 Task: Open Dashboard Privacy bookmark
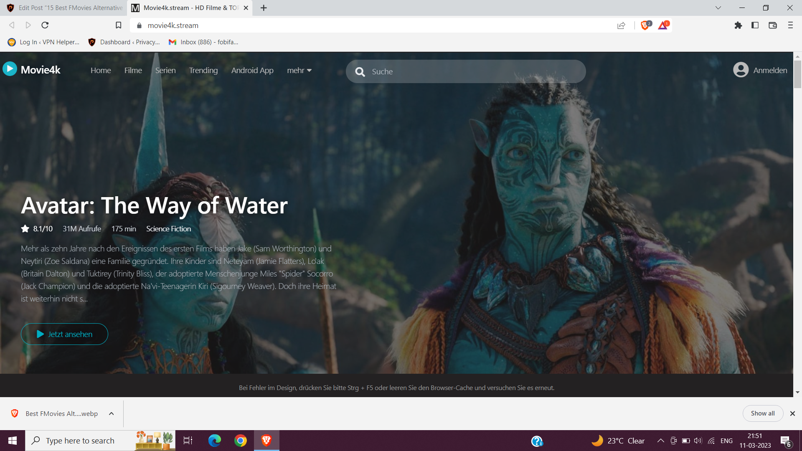click(x=124, y=42)
